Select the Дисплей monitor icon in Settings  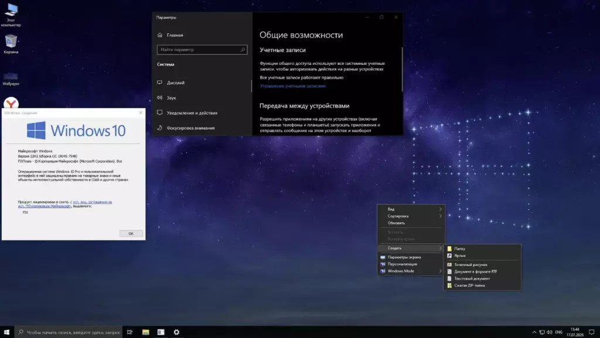[159, 82]
